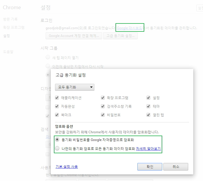Click the 시작 그룹 section heading
The image size is (203, 181).
click(x=49, y=48)
